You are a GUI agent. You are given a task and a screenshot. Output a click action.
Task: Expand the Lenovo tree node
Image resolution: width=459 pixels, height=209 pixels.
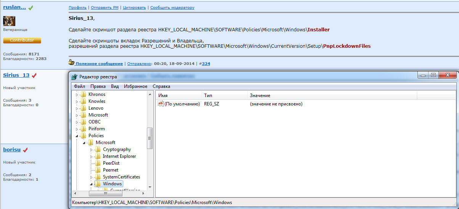click(77, 109)
